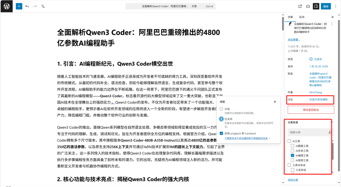The image size is (341, 187).
Task: Undo the last edit
Action: point(27,6)
